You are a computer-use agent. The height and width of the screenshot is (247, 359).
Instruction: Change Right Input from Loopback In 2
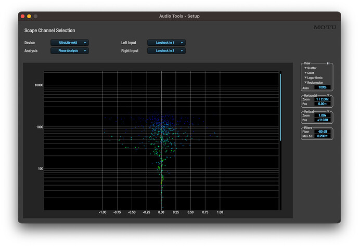pos(166,51)
